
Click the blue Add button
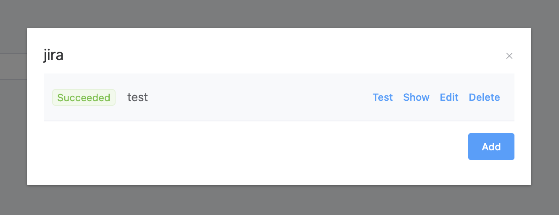(491, 147)
